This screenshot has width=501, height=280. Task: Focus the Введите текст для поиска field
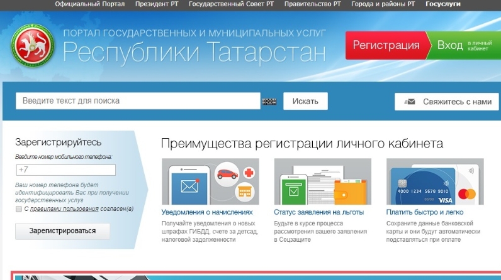138,101
